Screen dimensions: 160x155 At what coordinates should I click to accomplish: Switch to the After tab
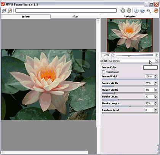coord(75,16)
